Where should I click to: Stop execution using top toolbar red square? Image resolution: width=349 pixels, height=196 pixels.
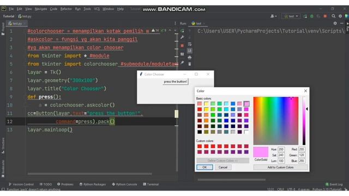click(x=325, y=16)
